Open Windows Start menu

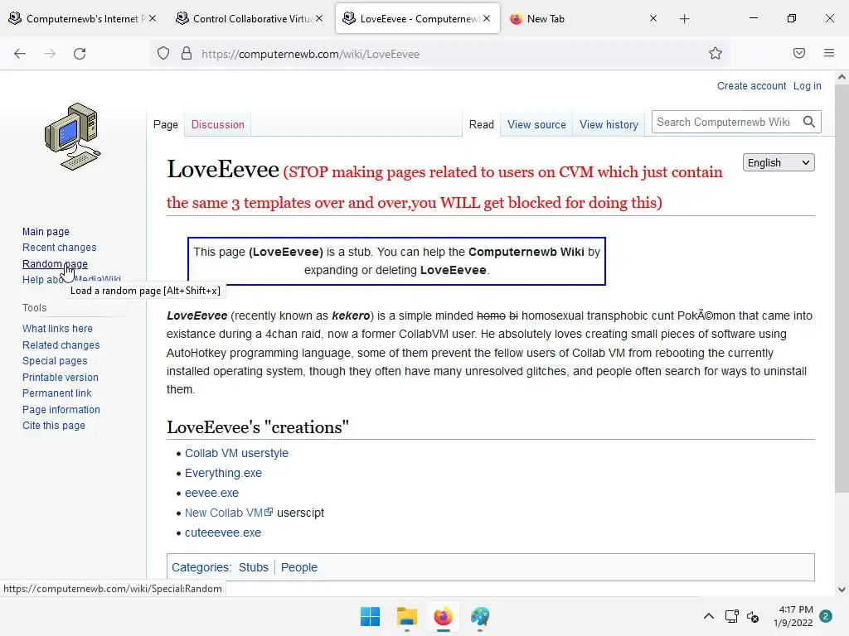click(x=371, y=616)
